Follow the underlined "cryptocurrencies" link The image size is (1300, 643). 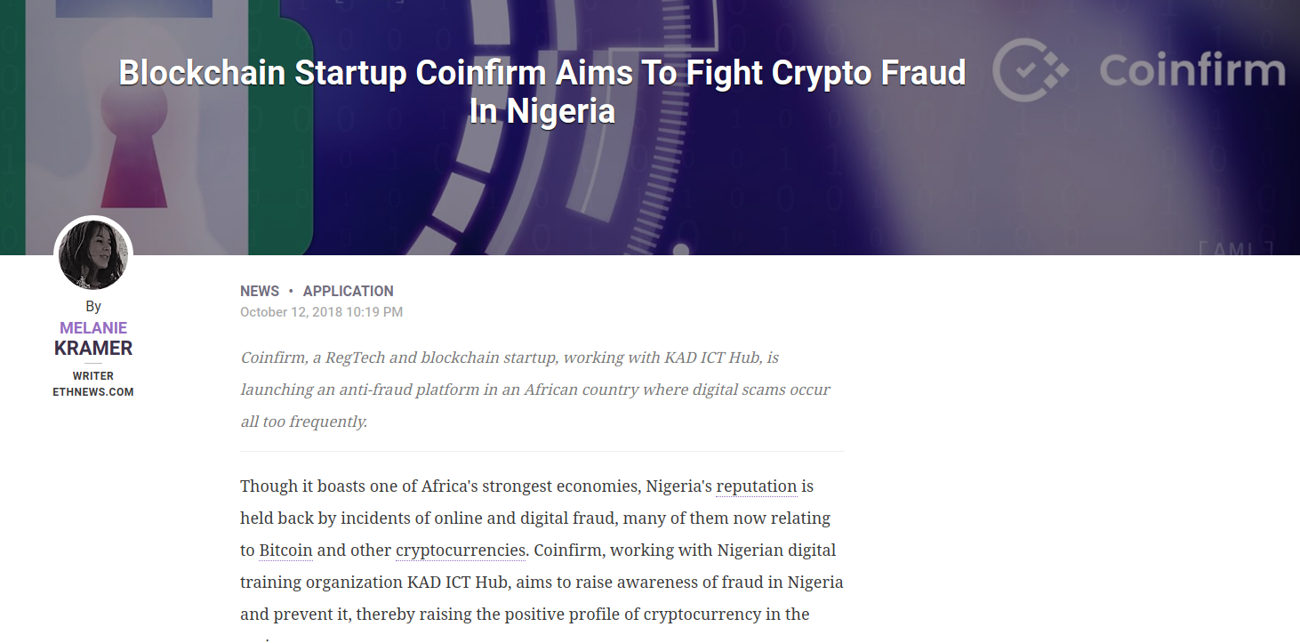(461, 551)
